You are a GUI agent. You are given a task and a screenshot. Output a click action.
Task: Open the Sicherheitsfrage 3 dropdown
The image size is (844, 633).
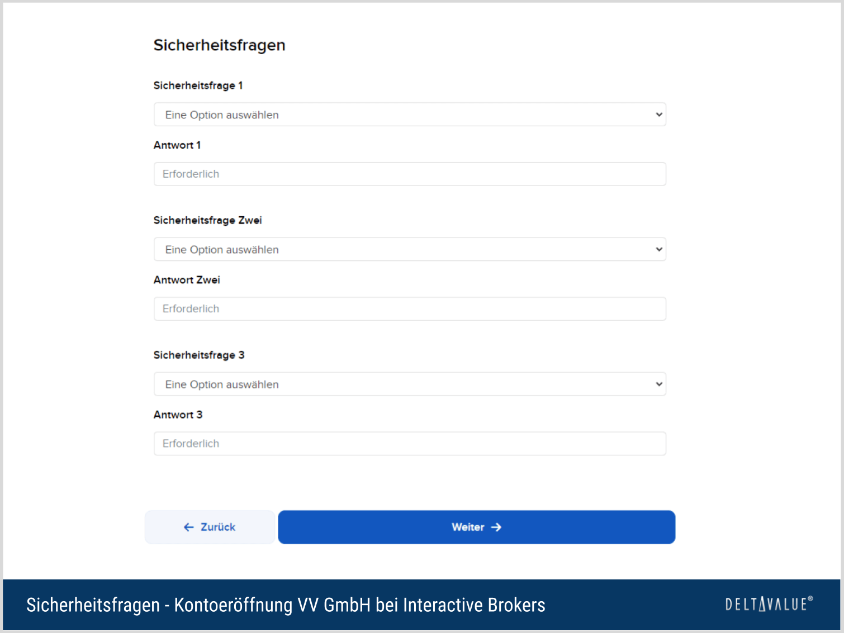[x=410, y=384]
